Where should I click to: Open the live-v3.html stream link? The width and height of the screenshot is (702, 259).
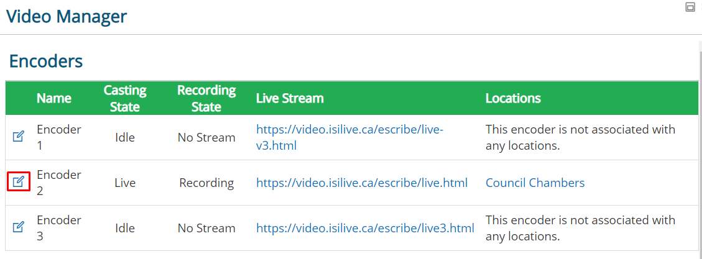pyautogui.click(x=349, y=137)
